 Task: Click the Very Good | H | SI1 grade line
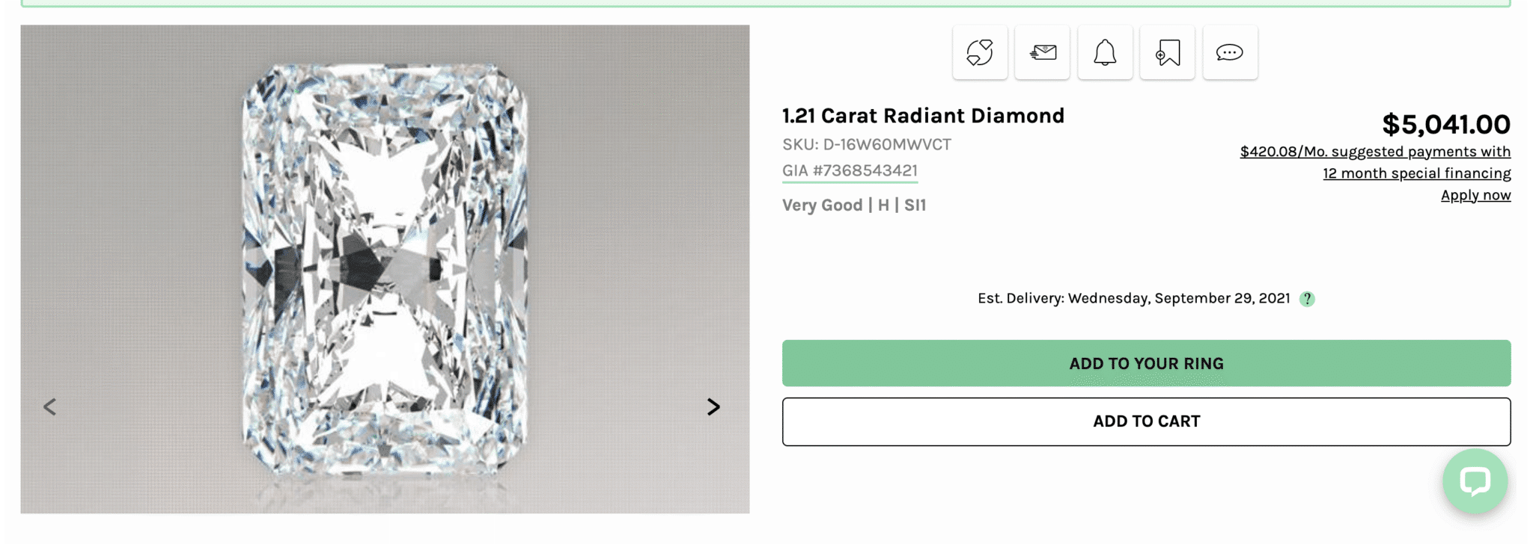(854, 205)
